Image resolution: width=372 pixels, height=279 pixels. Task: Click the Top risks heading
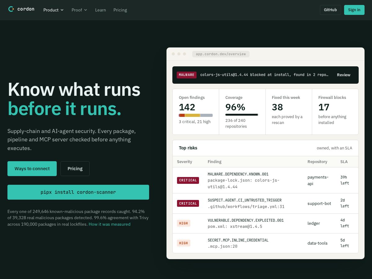pyautogui.click(x=188, y=148)
